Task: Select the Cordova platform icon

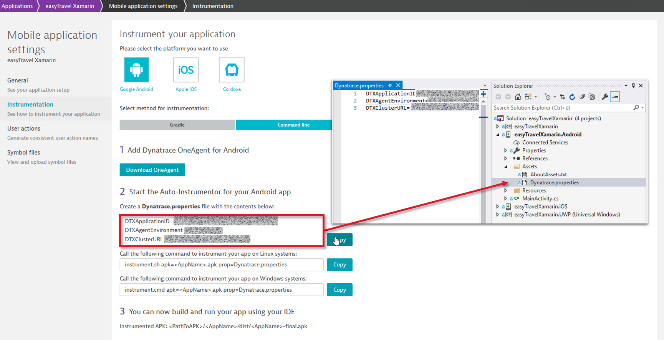Action: click(232, 69)
